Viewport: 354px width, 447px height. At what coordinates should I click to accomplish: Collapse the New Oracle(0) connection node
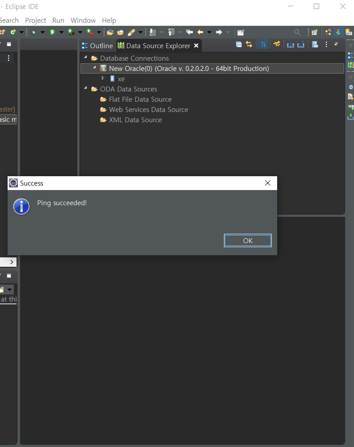94,67
